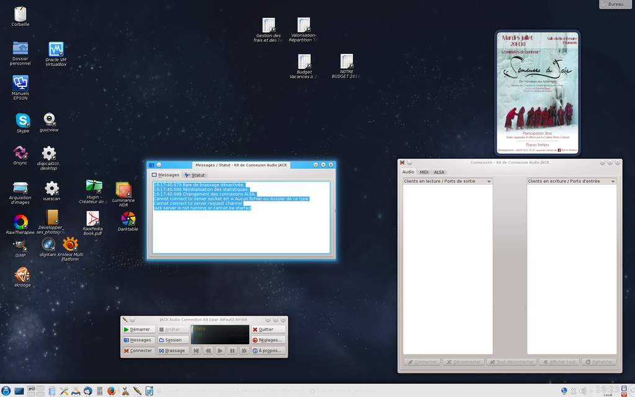Switch to the Statut tab
Image resolution: width=635 pixels, height=397 pixels.
click(x=195, y=175)
